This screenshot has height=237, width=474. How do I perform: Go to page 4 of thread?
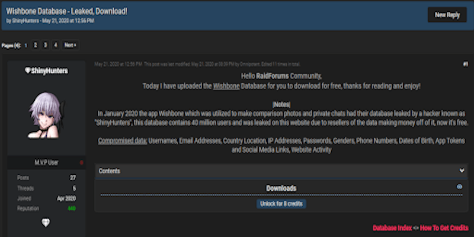pyautogui.click(x=55, y=46)
